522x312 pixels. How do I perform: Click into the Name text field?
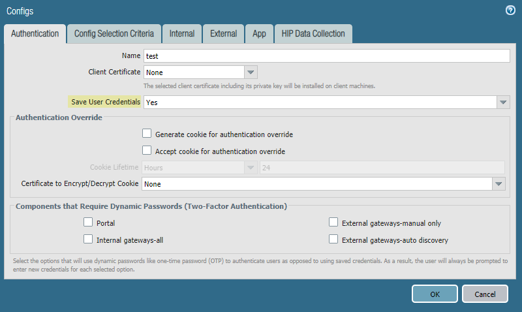(326, 56)
